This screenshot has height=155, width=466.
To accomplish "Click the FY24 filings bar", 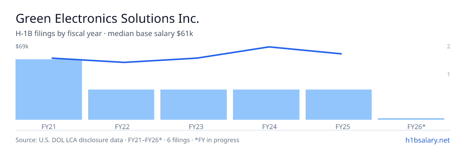I will 266,105.
